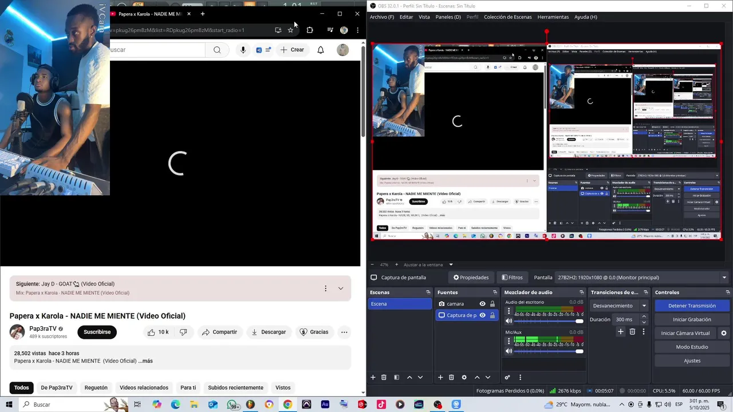Open Chrome three-dot menu
733x412 pixels.
tap(357, 30)
